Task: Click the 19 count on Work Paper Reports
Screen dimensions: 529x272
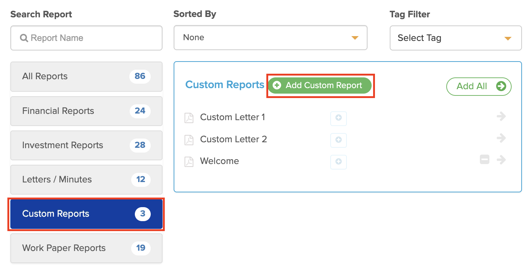Action: coord(141,248)
